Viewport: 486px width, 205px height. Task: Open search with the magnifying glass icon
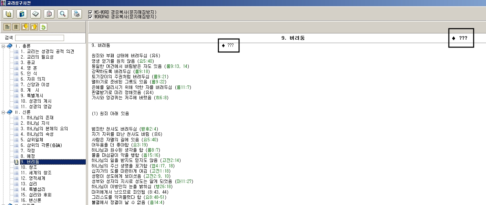(63, 14)
